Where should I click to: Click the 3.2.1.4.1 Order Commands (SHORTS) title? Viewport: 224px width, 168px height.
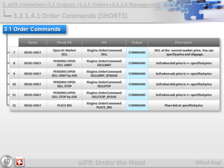(70, 16)
